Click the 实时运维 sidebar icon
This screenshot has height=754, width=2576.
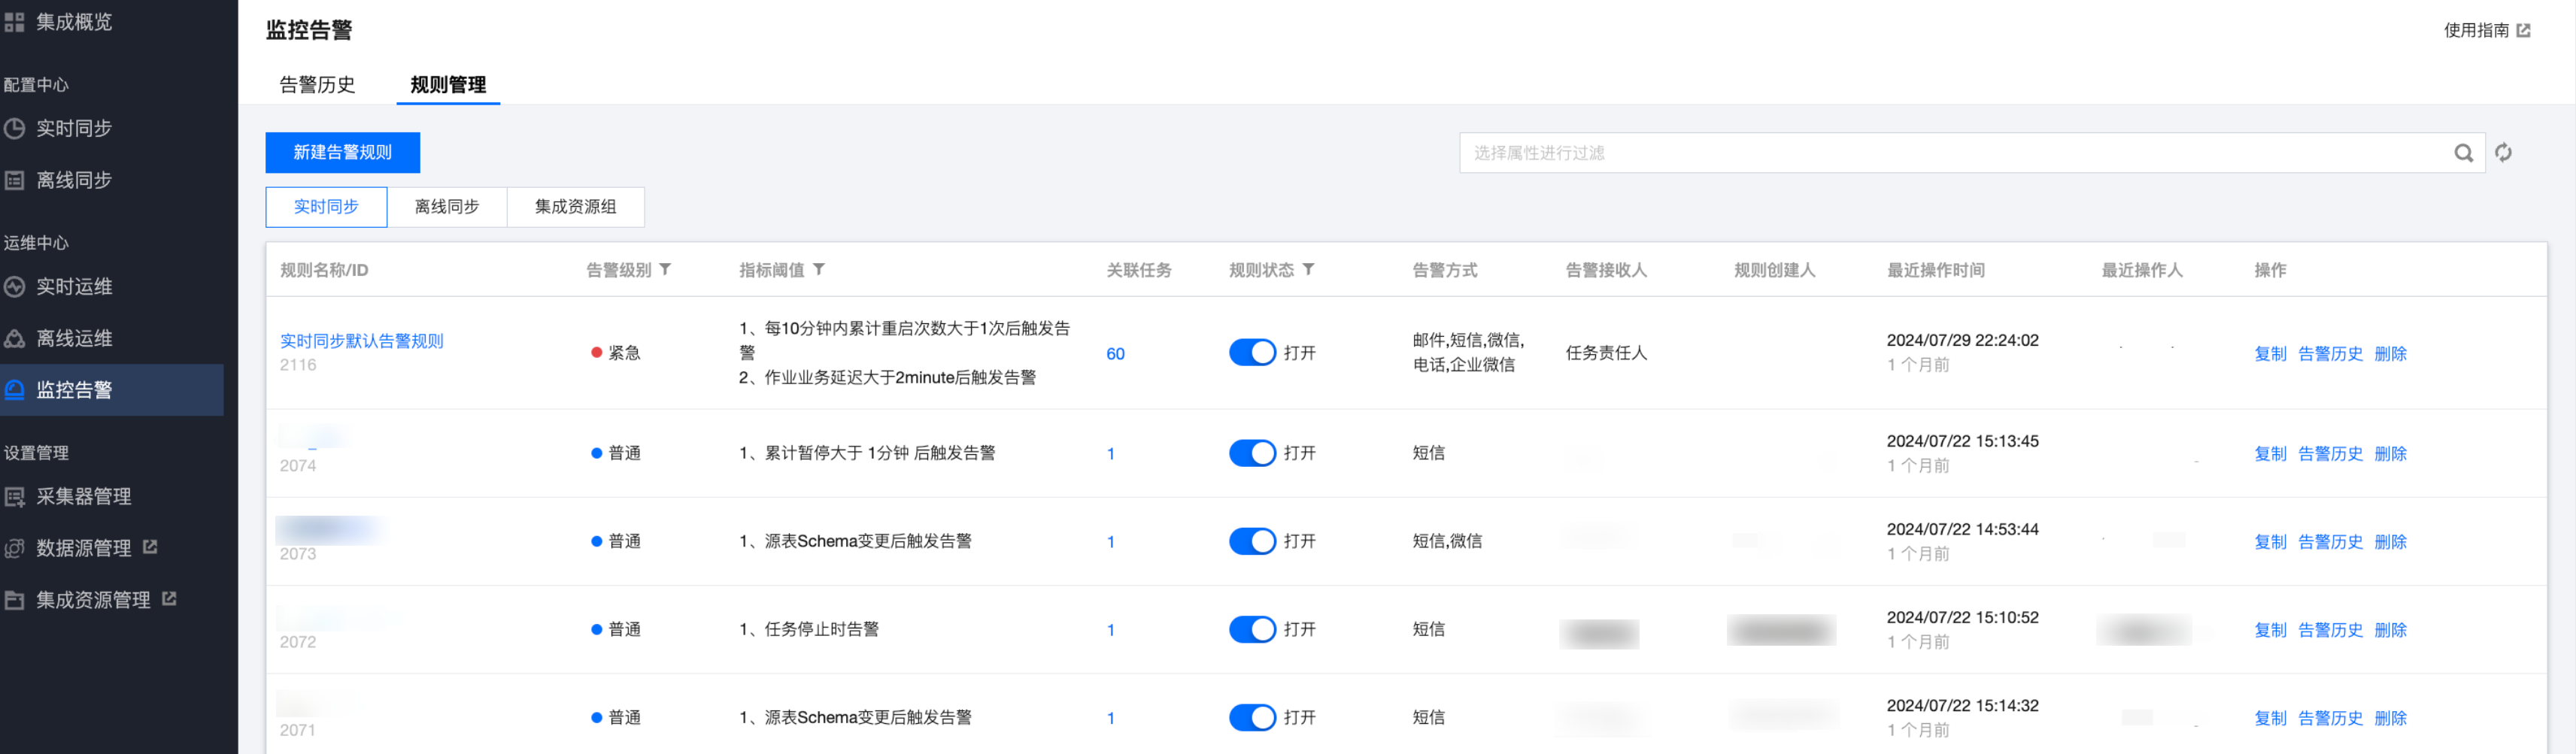pyautogui.click(x=14, y=287)
